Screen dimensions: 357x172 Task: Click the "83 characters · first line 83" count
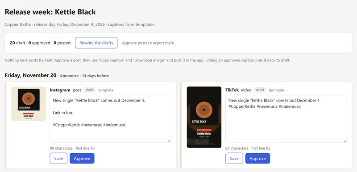pyautogui.click(x=248, y=148)
